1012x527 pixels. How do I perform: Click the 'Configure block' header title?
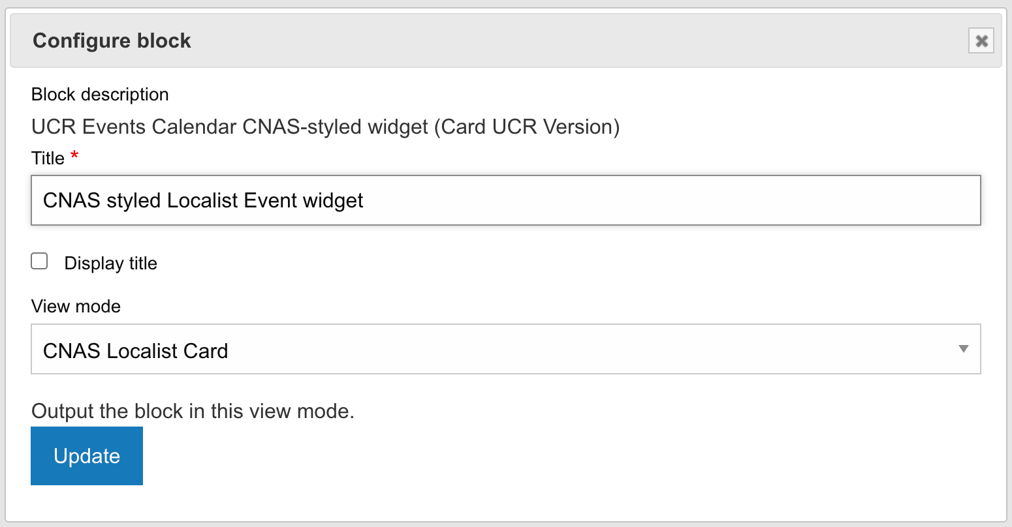pos(112,41)
